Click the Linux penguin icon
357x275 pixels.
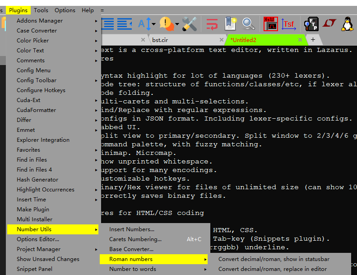347,23
